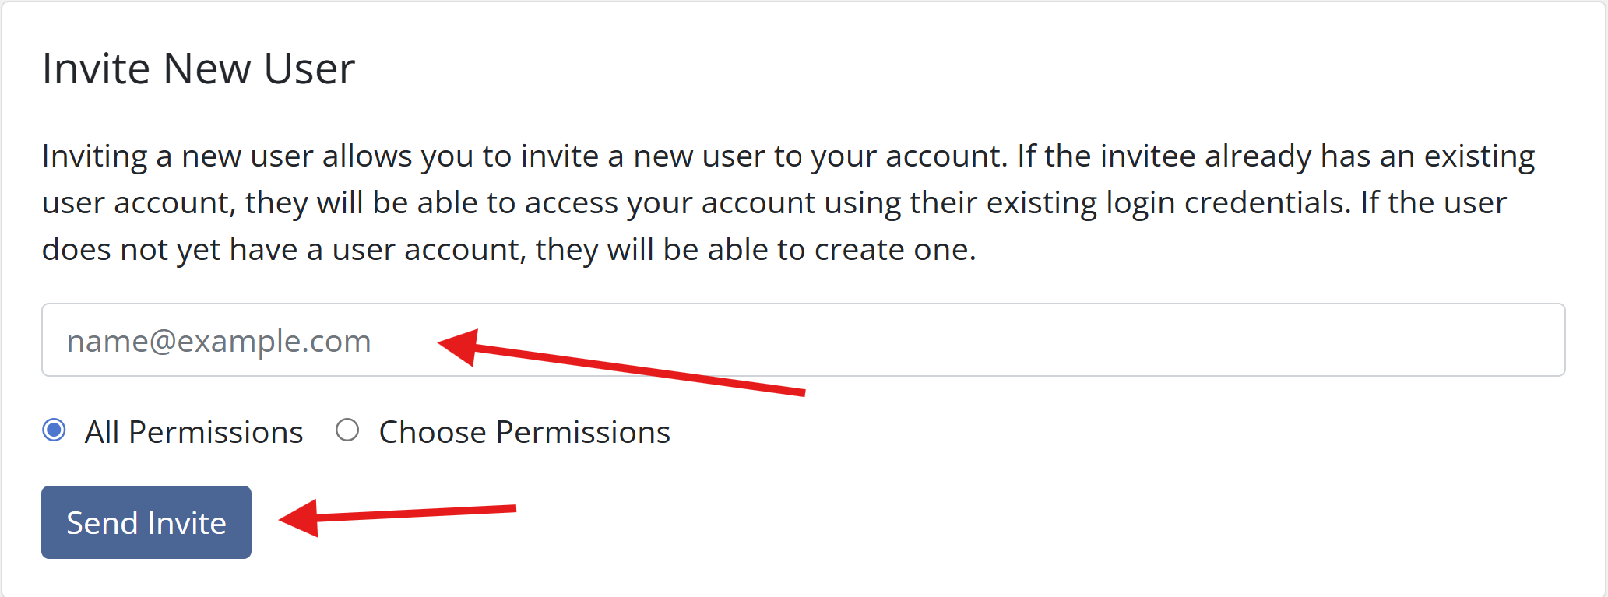Screen dimensions: 1608x597
Task: Click the sentence about existing login credentials
Action: (x=779, y=203)
